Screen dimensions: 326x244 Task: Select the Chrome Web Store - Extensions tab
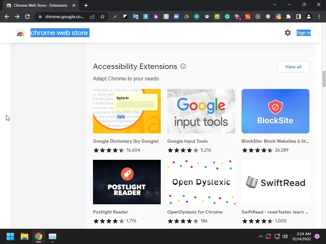[40, 5]
